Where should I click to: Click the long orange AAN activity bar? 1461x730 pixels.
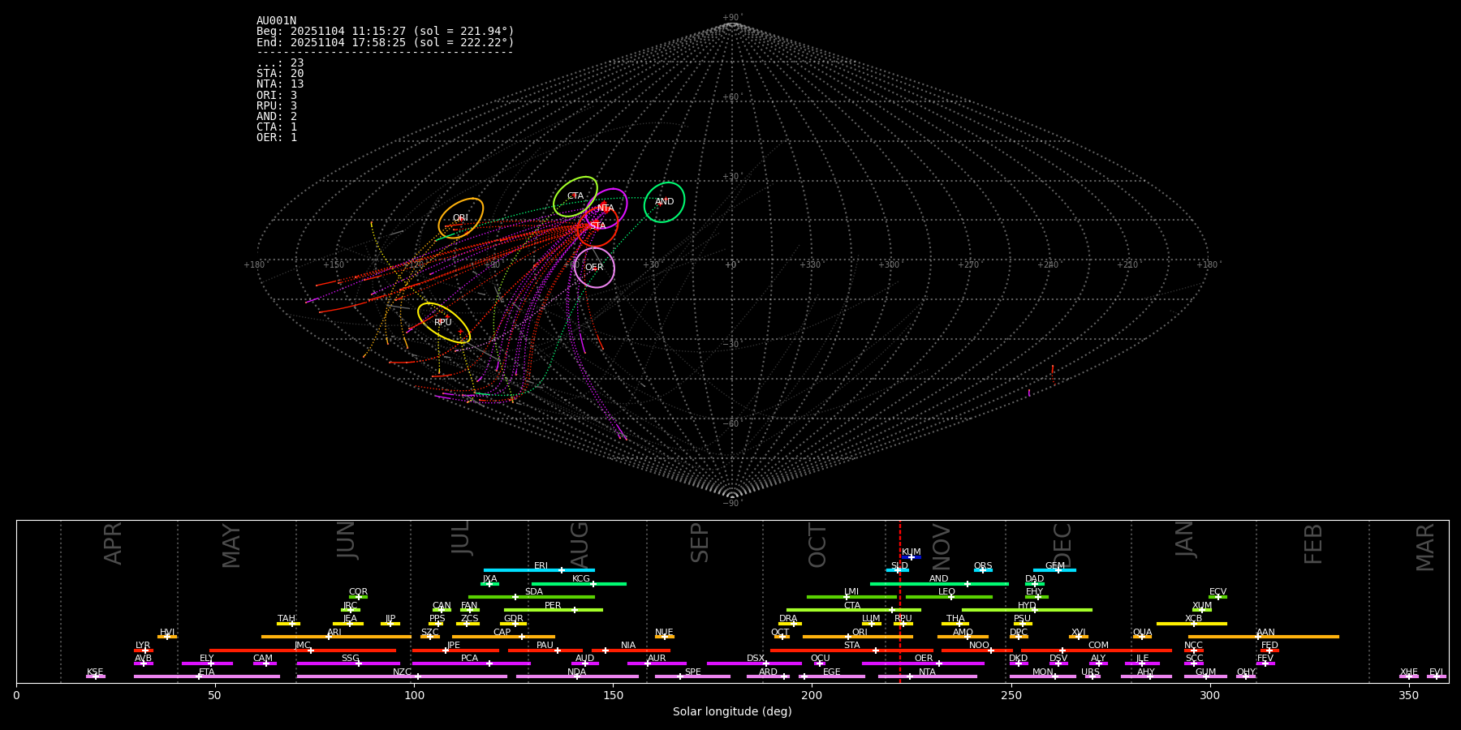1263,637
